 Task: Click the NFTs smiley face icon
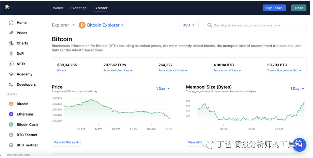pyautogui.click(x=11, y=64)
